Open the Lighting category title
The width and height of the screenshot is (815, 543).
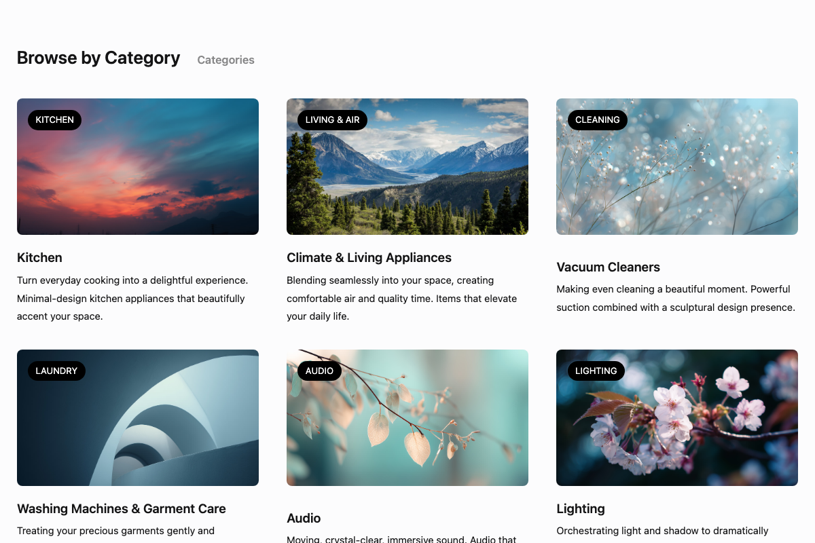[x=581, y=509]
